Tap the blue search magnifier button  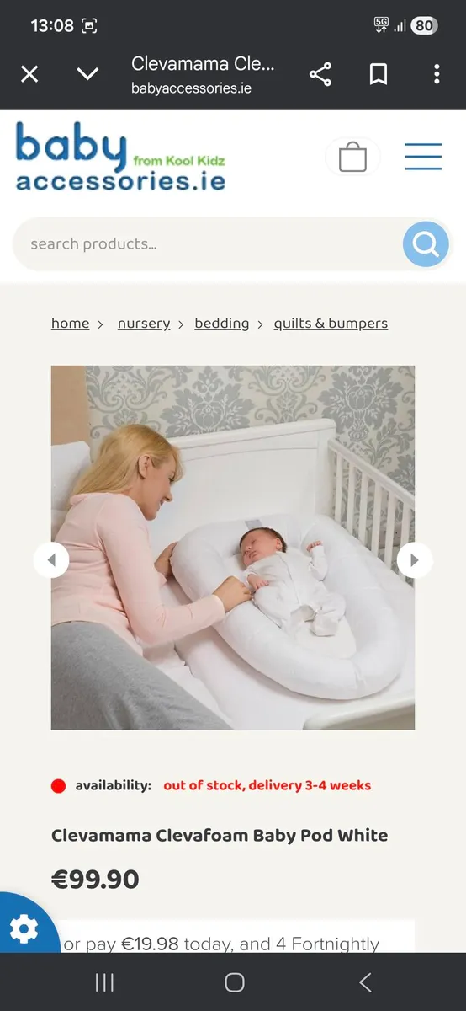click(x=426, y=244)
